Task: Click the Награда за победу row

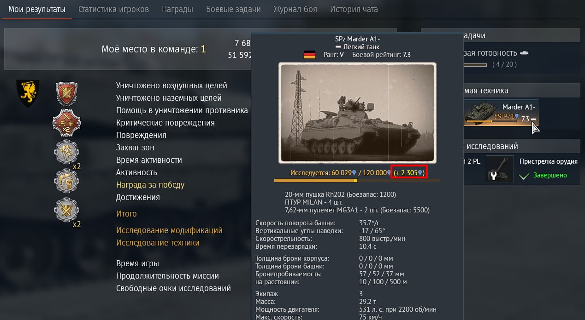Action: coord(150,185)
